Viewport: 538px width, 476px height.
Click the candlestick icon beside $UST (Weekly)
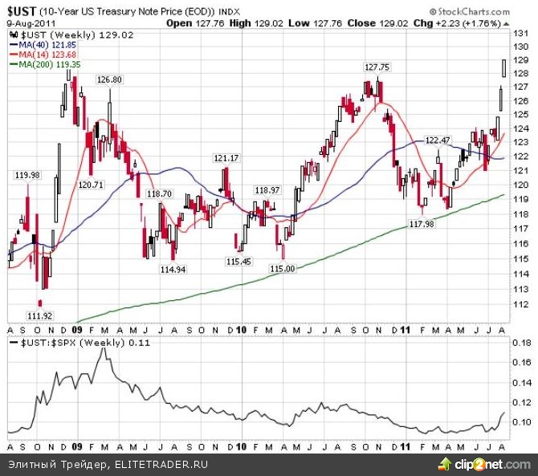pyautogui.click(x=14, y=35)
